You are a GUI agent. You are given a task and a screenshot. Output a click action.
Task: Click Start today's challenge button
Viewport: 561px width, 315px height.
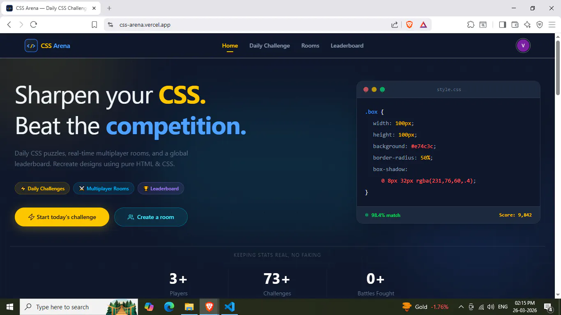[62, 217]
